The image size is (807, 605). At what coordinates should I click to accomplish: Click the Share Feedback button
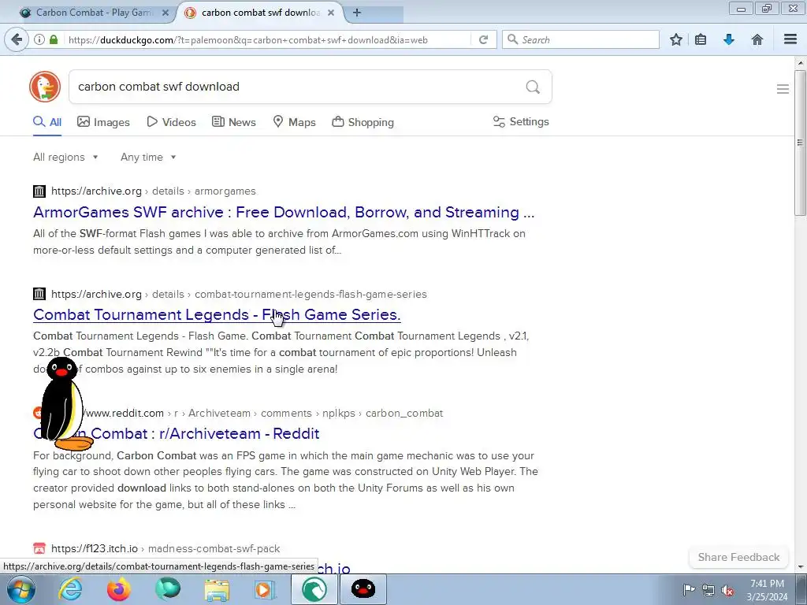[x=738, y=557]
